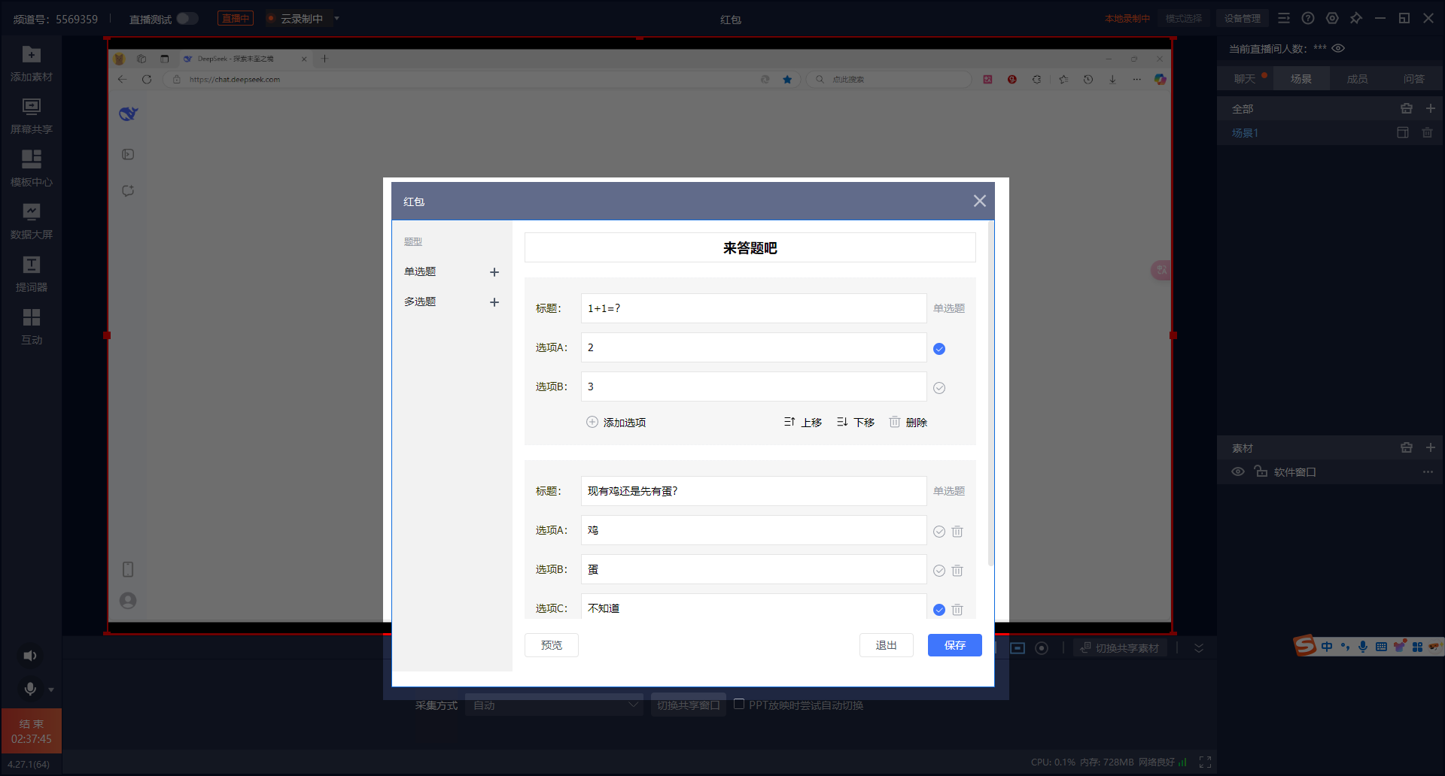Click 添加选项 to add an option
This screenshot has width=1445, height=776.
[616, 423]
